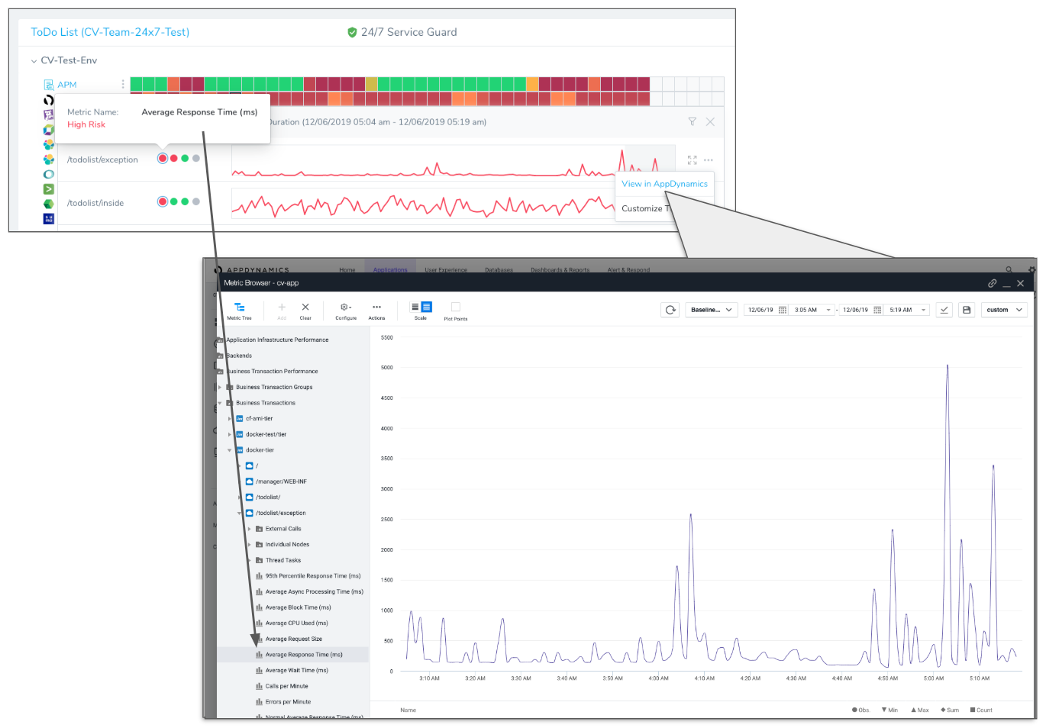Open the APM verification link
Image resolution: width=1046 pixels, height=728 pixels.
point(67,85)
